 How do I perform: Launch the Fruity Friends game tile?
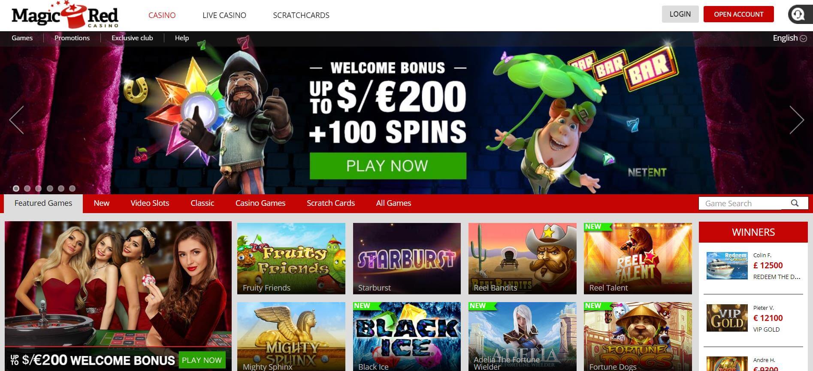coord(291,258)
